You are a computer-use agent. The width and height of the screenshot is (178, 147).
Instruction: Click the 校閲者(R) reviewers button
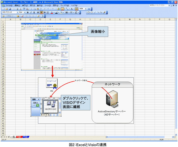click(10, 16)
